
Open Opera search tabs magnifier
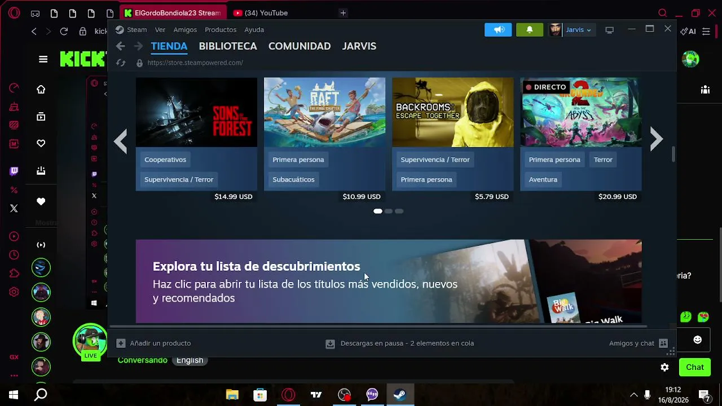pyautogui.click(x=663, y=13)
